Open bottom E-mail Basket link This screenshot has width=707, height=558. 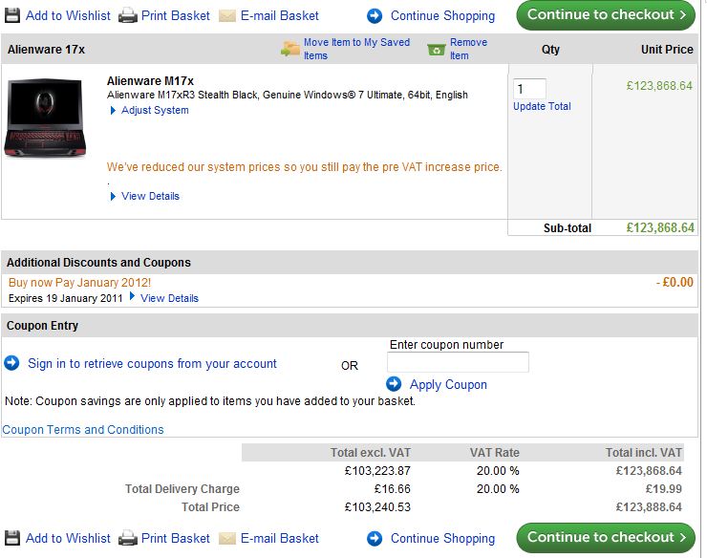pos(280,538)
